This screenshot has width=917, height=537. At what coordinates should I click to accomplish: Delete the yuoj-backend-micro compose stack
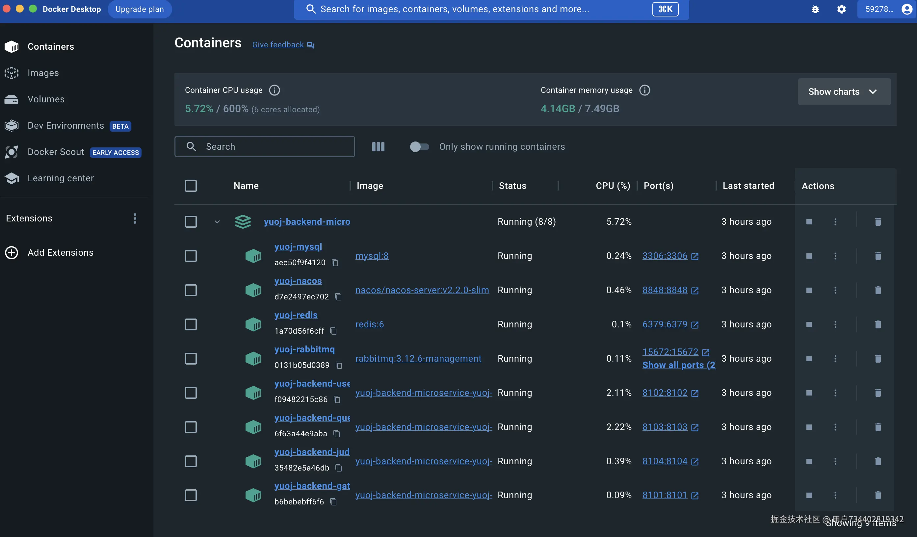click(878, 222)
